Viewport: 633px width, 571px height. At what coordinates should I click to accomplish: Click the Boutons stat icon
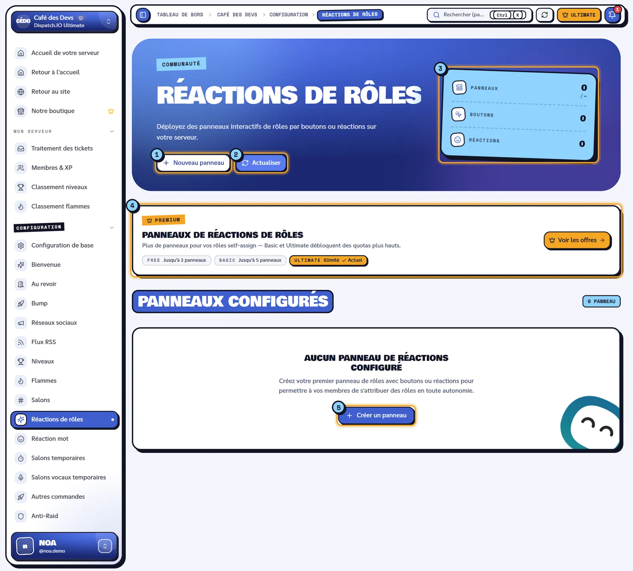pyautogui.click(x=458, y=114)
